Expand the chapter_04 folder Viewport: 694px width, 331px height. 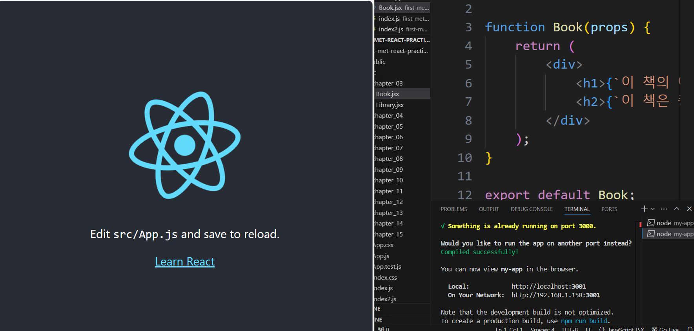pos(402,115)
